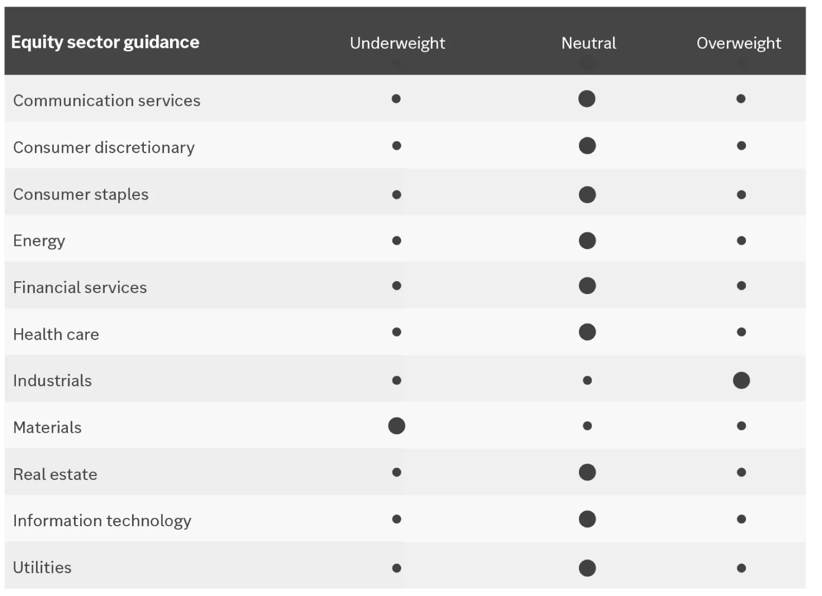
Task: Click the Neutral column header
Action: point(588,43)
